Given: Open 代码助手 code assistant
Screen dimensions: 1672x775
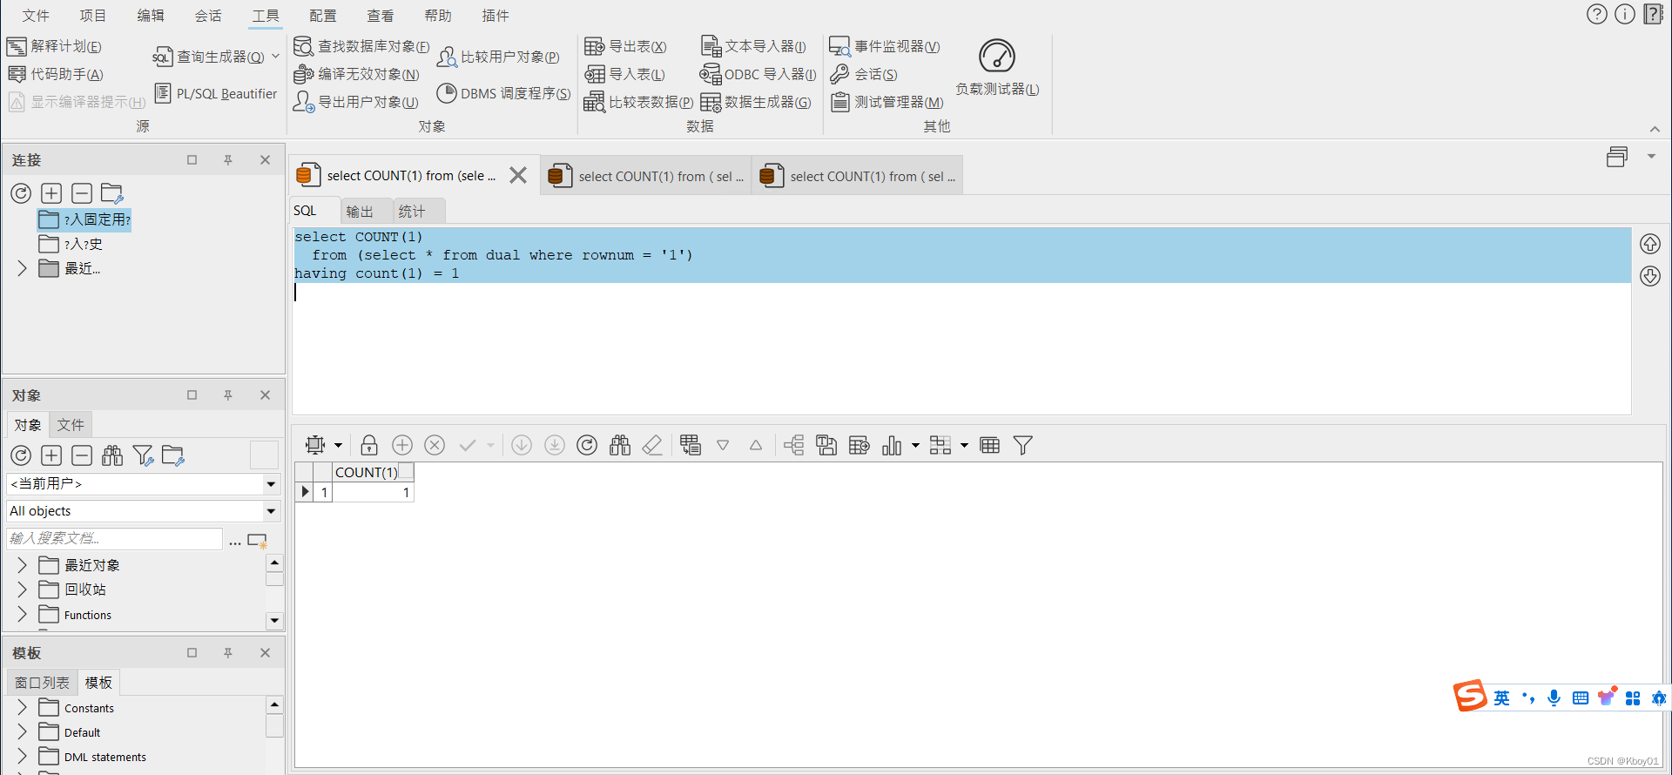Looking at the screenshot, I should coord(56,74).
